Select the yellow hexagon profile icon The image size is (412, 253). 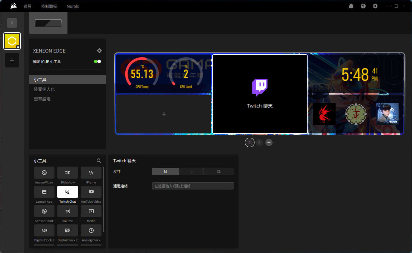(x=12, y=41)
